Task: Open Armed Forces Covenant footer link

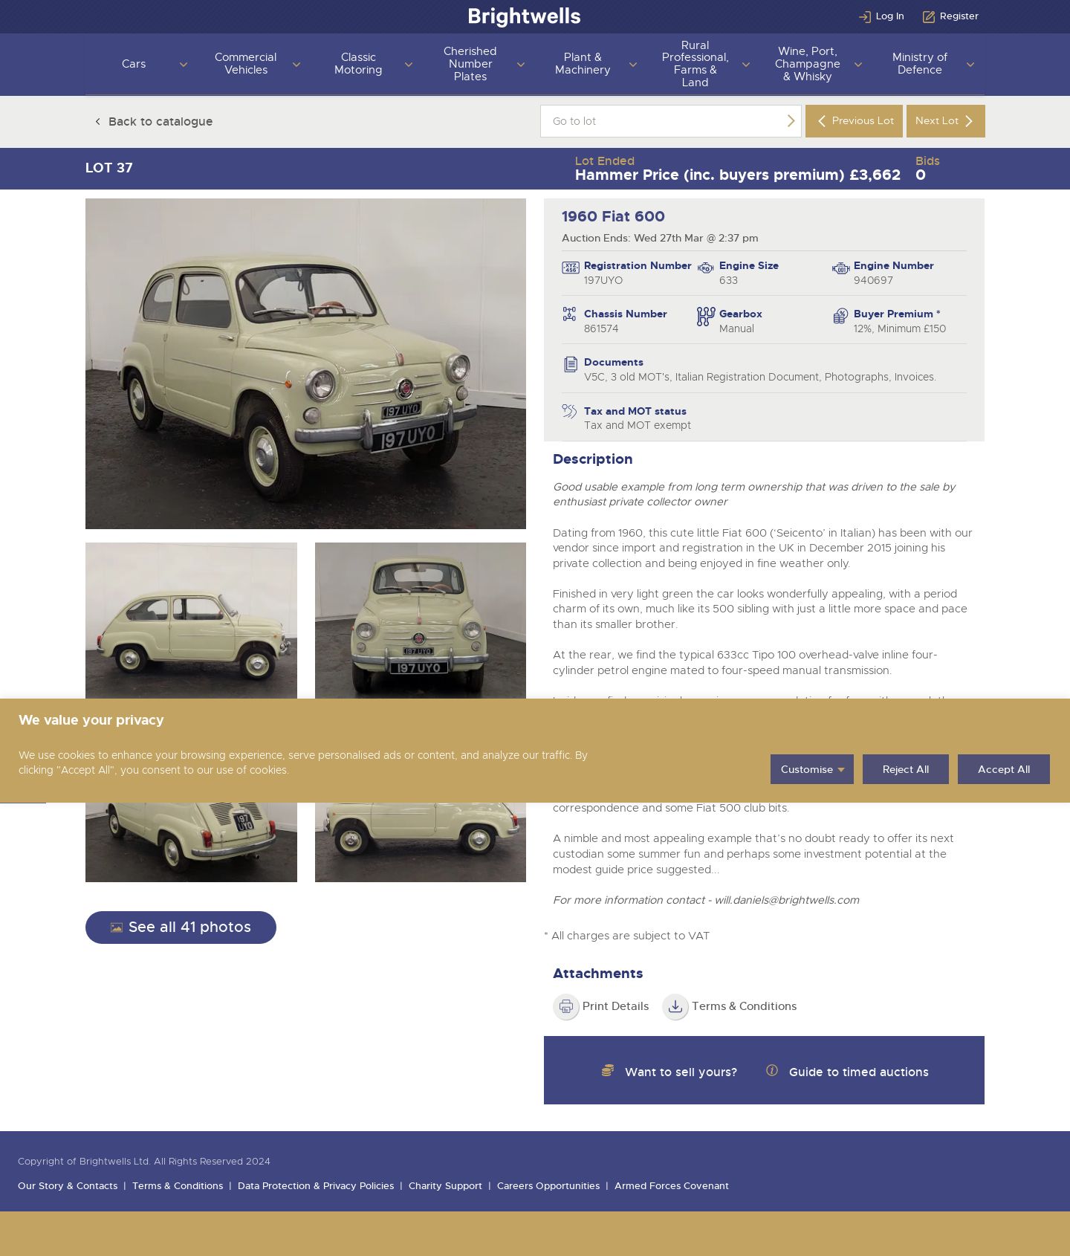Action: (672, 1186)
